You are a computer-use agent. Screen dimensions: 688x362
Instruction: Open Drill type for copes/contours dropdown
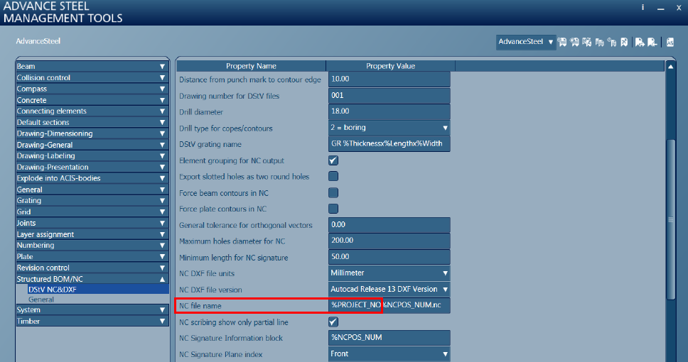pyautogui.click(x=389, y=128)
